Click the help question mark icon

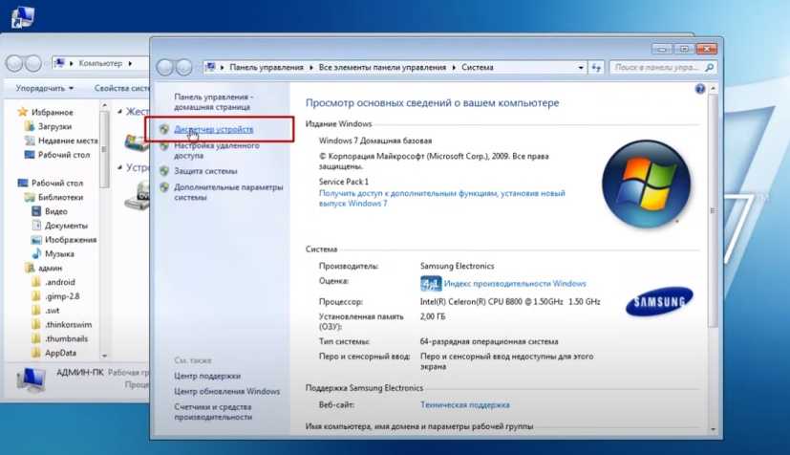[700, 89]
